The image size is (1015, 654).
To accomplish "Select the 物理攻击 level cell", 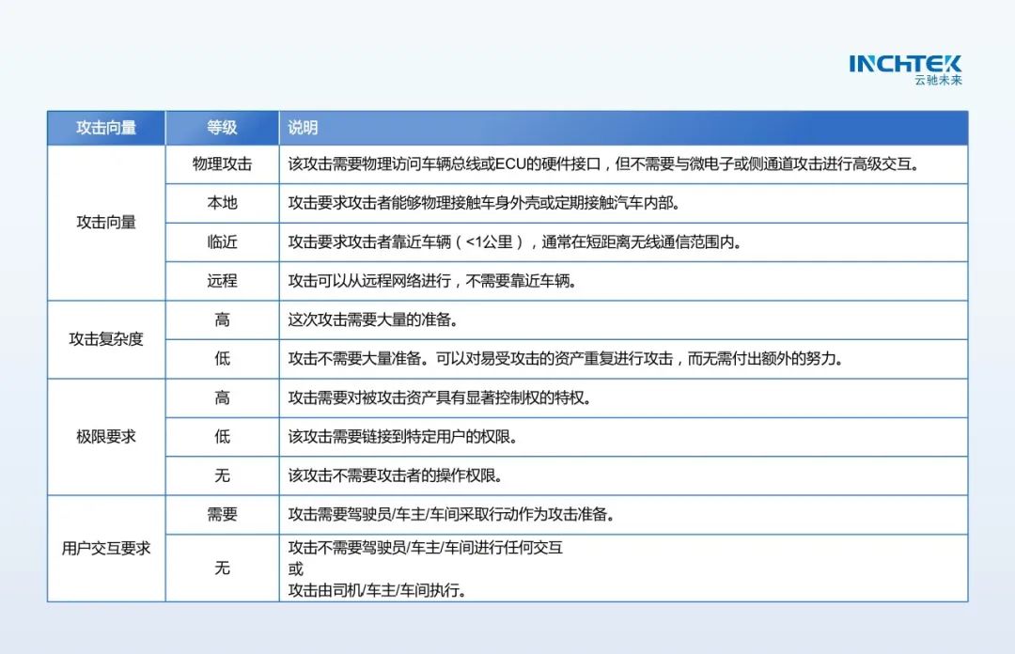I will [222, 163].
